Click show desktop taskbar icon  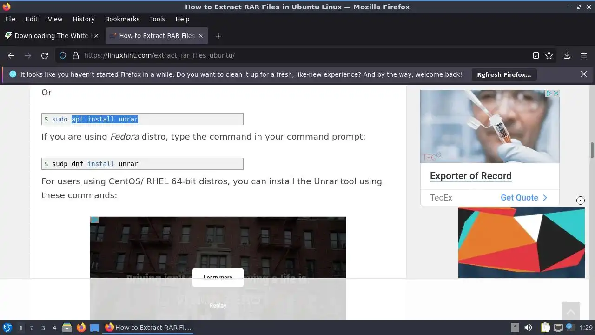[x=95, y=328]
